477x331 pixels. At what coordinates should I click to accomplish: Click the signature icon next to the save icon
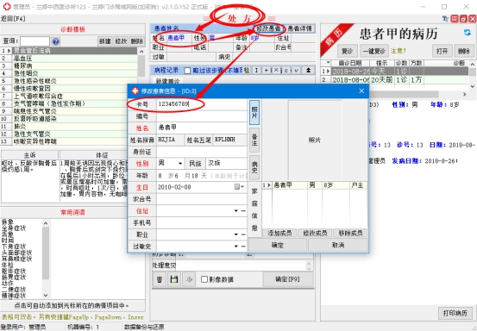pyautogui.click(x=189, y=279)
